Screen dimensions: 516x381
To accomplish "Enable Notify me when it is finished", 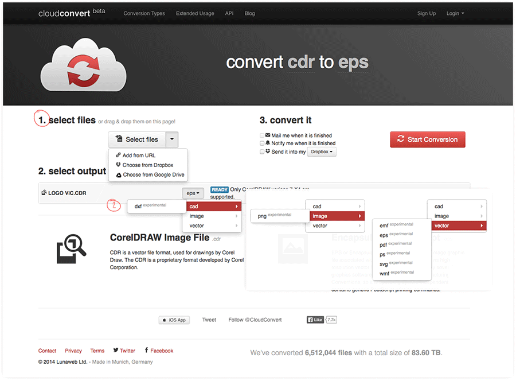I will click(x=262, y=143).
